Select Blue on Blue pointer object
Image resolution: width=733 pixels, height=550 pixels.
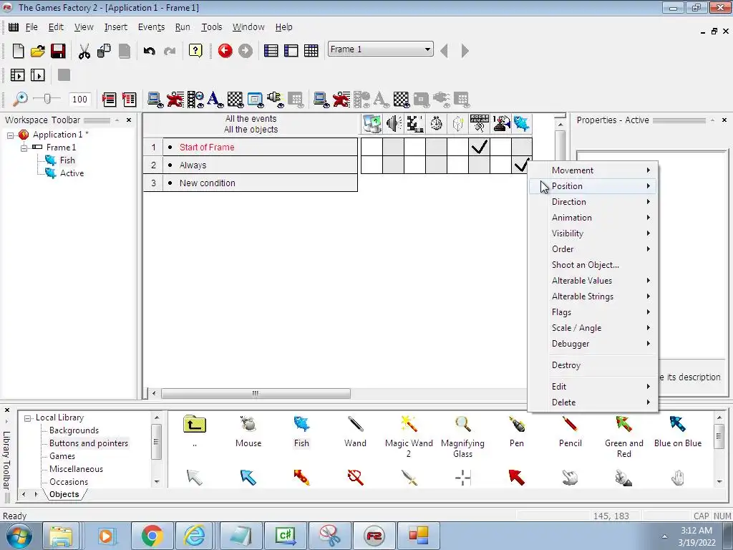click(678, 431)
